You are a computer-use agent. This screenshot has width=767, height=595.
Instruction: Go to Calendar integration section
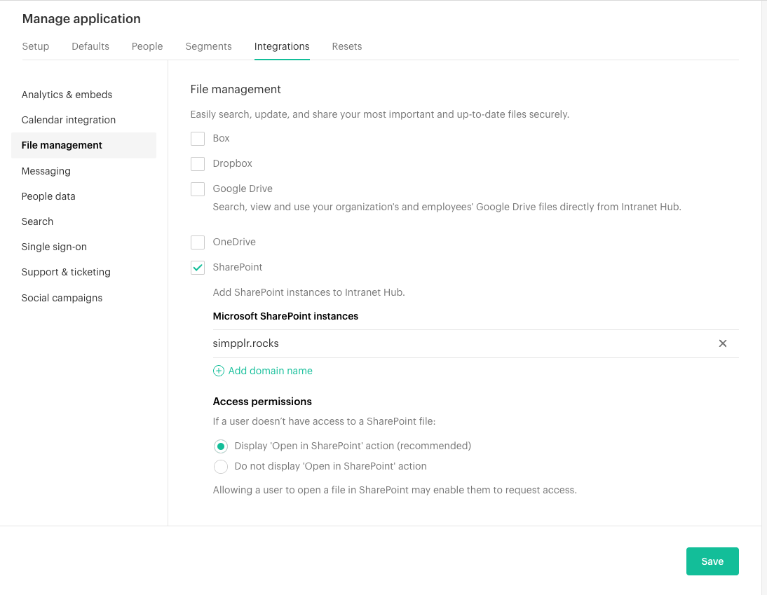[x=68, y=120]
